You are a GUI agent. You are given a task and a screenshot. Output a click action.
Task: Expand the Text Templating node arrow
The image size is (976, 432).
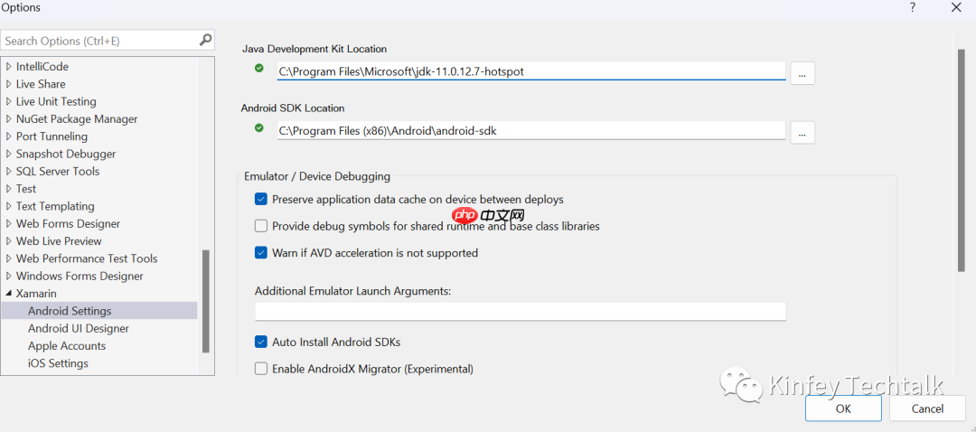(x=9, y=206)
